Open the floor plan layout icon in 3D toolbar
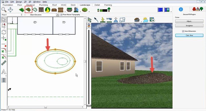Viewport: 206px width, 111px height. point(122,20)
